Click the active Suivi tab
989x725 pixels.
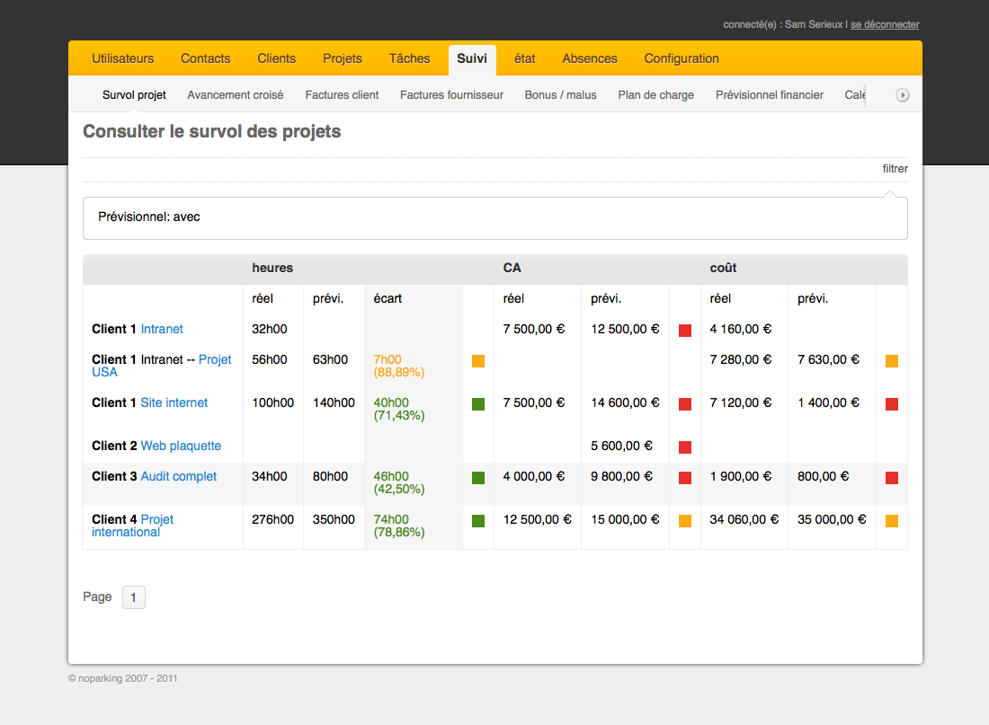coord(472,58)
